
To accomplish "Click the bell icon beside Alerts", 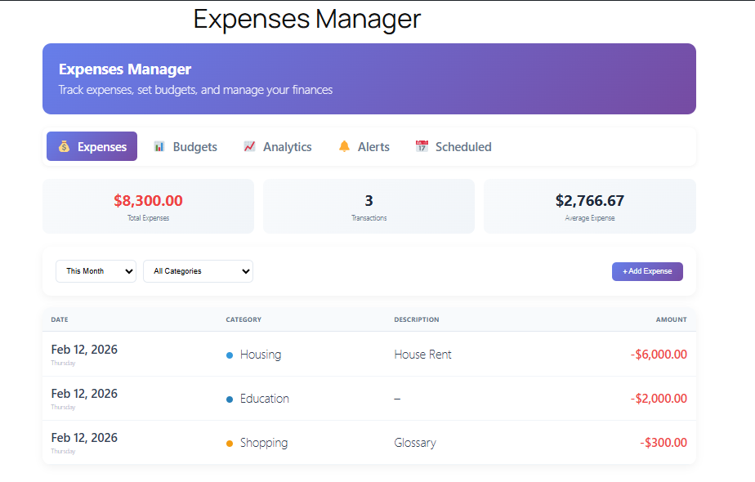I will 344,147.
